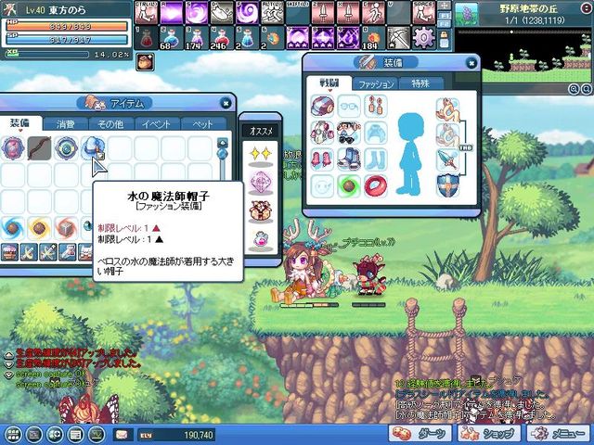
Task: Close the 装備 equipment window
Action: pyautogui.click(x=471, y=63)
